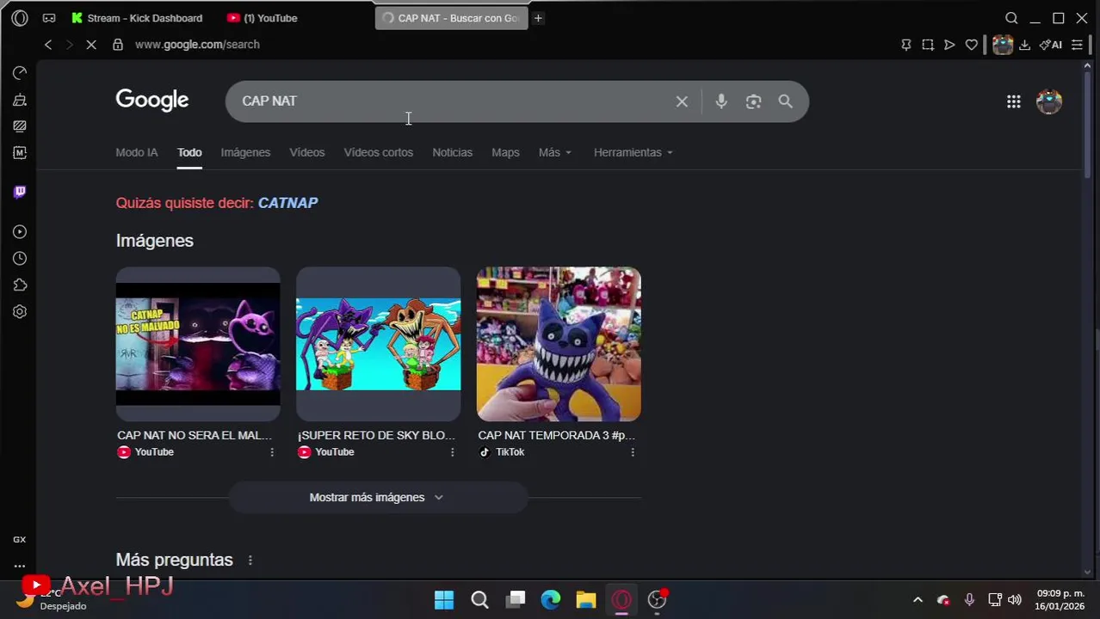Screen dimensions: 1100x619
Task: Submit search with magnifier button
Action: (x=785, y=101)
